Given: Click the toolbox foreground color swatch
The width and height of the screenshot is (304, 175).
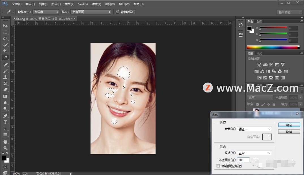Looking at the screenshot, I should (x=4, y=158).
